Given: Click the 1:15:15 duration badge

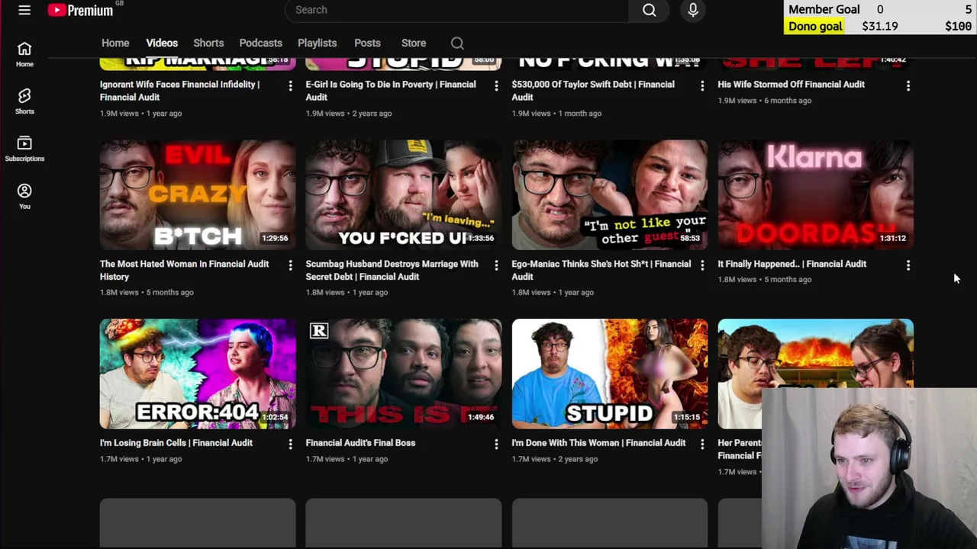Looking at the screenshot, I should click(687, 417).
